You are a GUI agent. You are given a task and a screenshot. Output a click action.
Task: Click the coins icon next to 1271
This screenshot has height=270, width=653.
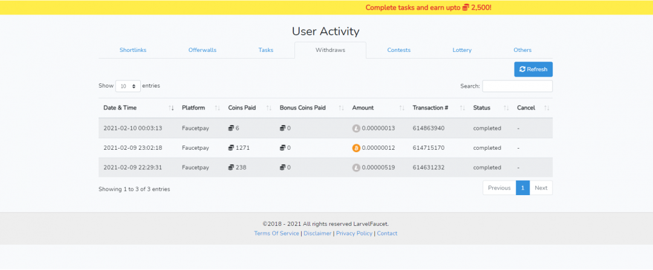(231, 148)
